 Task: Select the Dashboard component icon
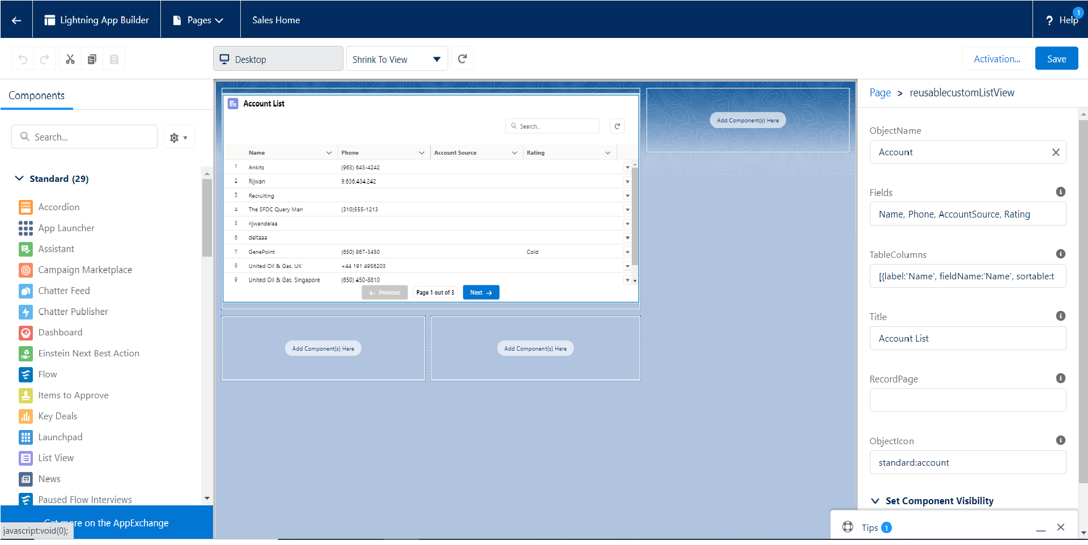tap(25, 333)
